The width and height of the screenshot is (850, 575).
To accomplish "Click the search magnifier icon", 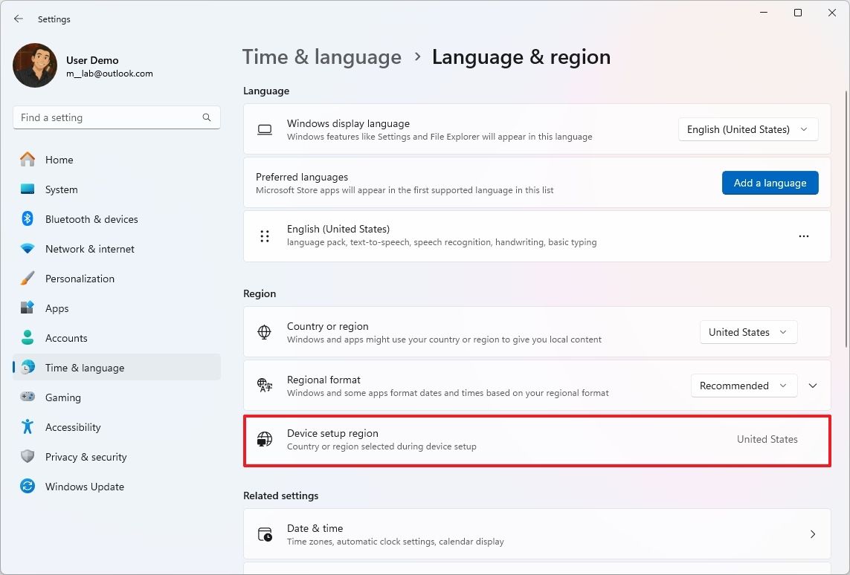I will [x=207, y=117].
